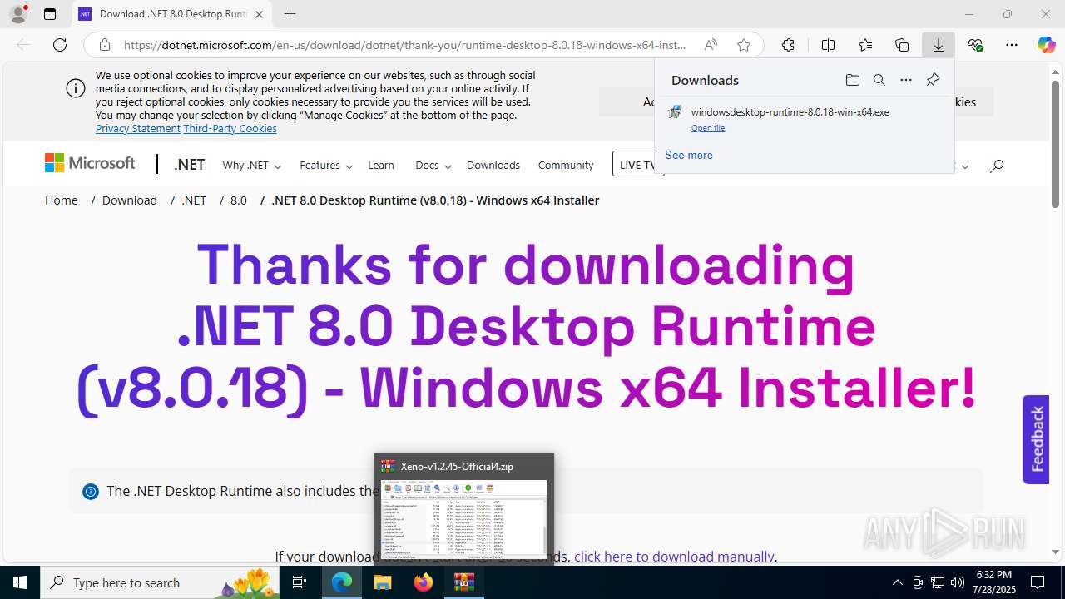Toggle Split screen view icon
The height and width of the screenshot is (599, 1065).
click(828, 45)
